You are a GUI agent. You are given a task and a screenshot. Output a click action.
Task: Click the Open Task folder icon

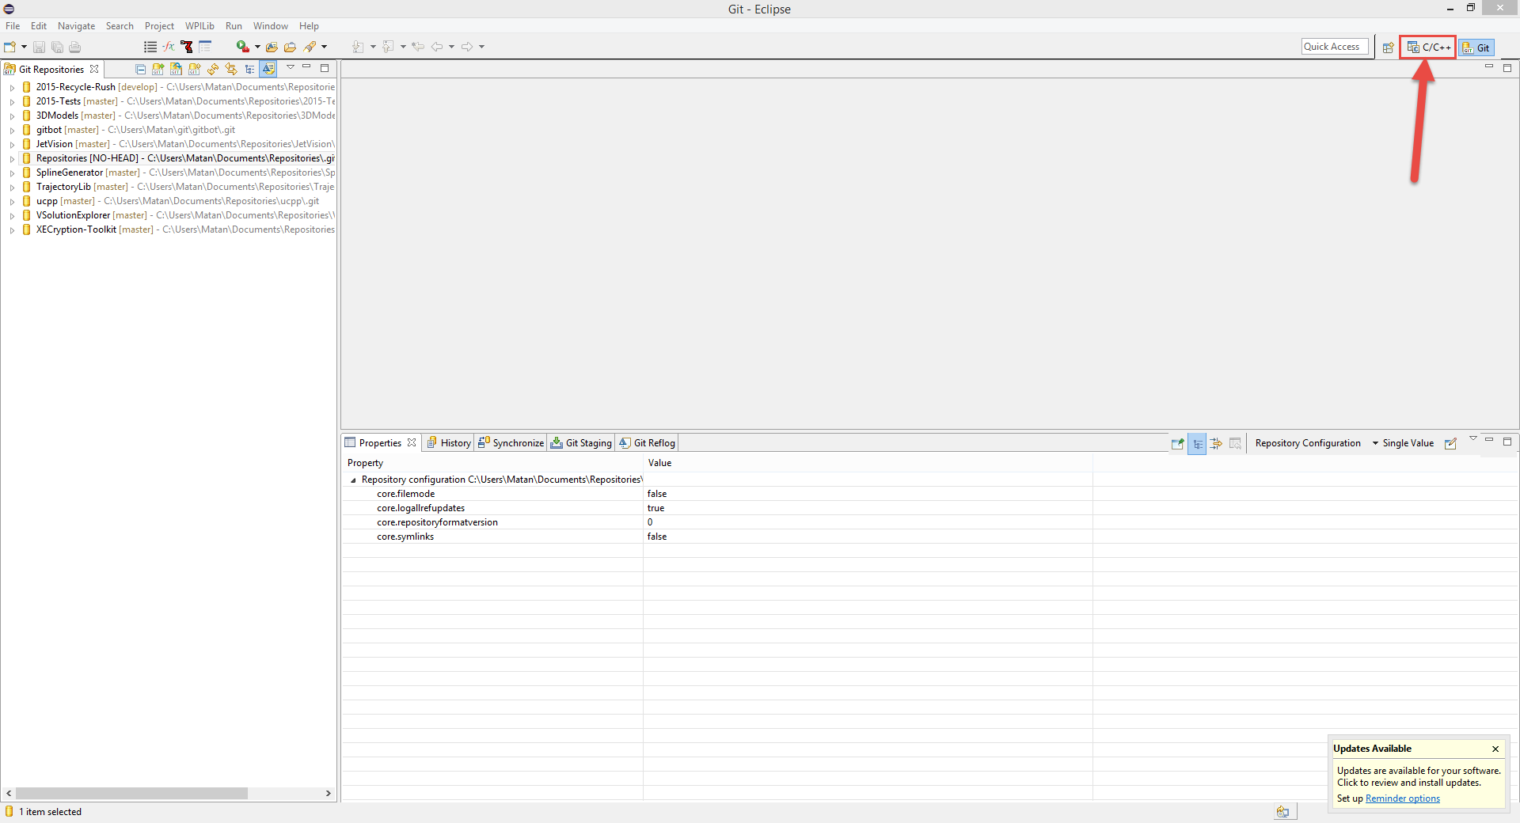click(290, 47)
